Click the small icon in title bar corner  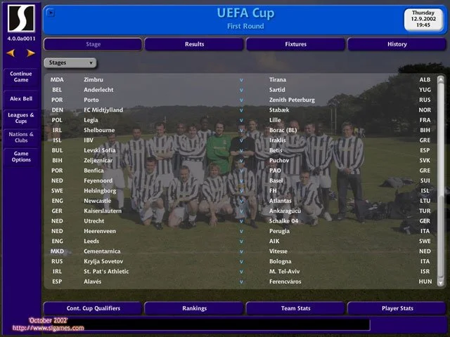pyautogui.click(x=51, y=13)
